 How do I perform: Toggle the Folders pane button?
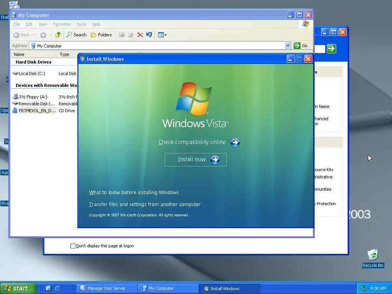pos(101,35)
